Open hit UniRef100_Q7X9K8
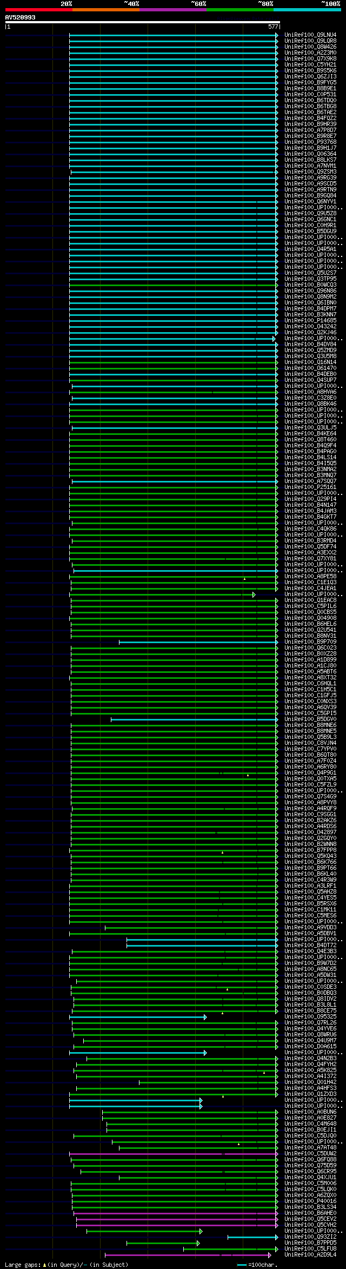This screenshot has height=1269, width=346. pos(310,59)
